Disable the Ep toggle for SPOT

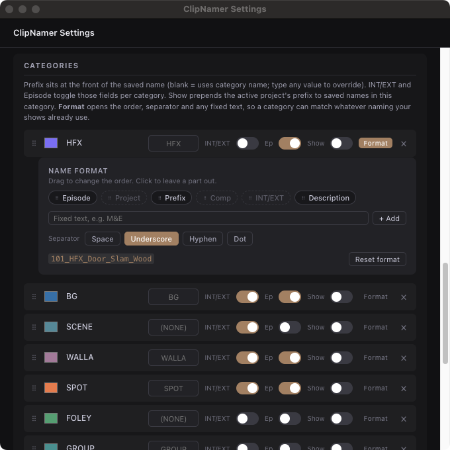[x=290, y=388]
